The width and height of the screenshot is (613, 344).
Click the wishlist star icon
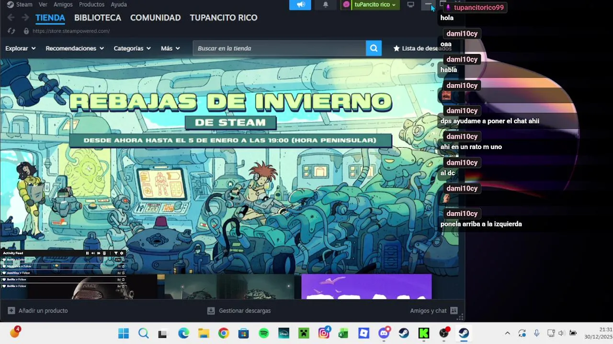click(x=397, y=48)
